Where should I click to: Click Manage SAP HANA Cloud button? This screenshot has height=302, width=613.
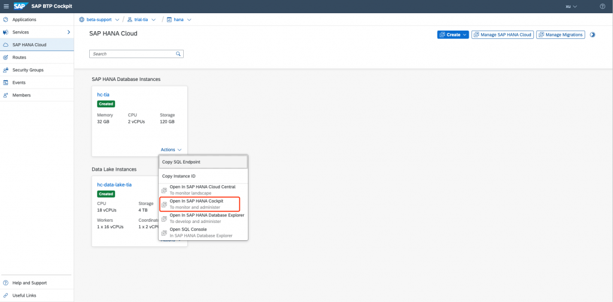pyautogui.click(x=502, y=35)
